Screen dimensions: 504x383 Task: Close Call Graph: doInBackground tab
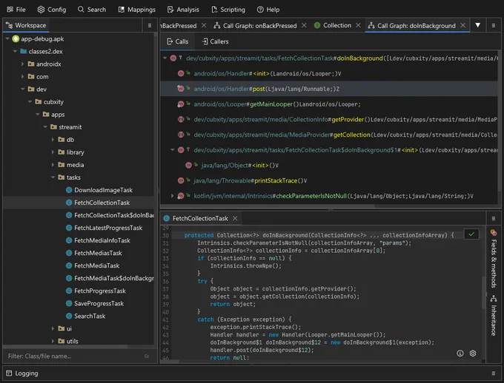pyautogui.click(x=462, y=25)
